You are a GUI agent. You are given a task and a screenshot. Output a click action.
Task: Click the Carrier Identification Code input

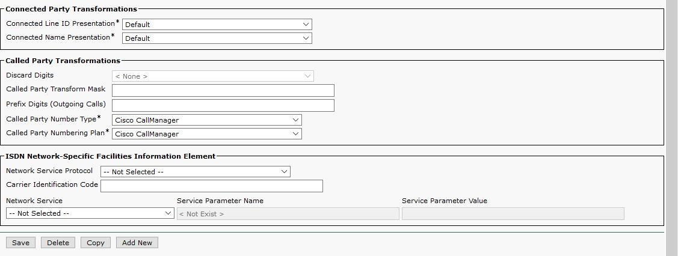pyautogui.click(x=211, y=186)
